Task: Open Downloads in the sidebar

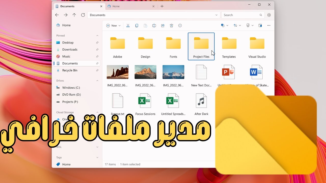Action: click(77, 50)
